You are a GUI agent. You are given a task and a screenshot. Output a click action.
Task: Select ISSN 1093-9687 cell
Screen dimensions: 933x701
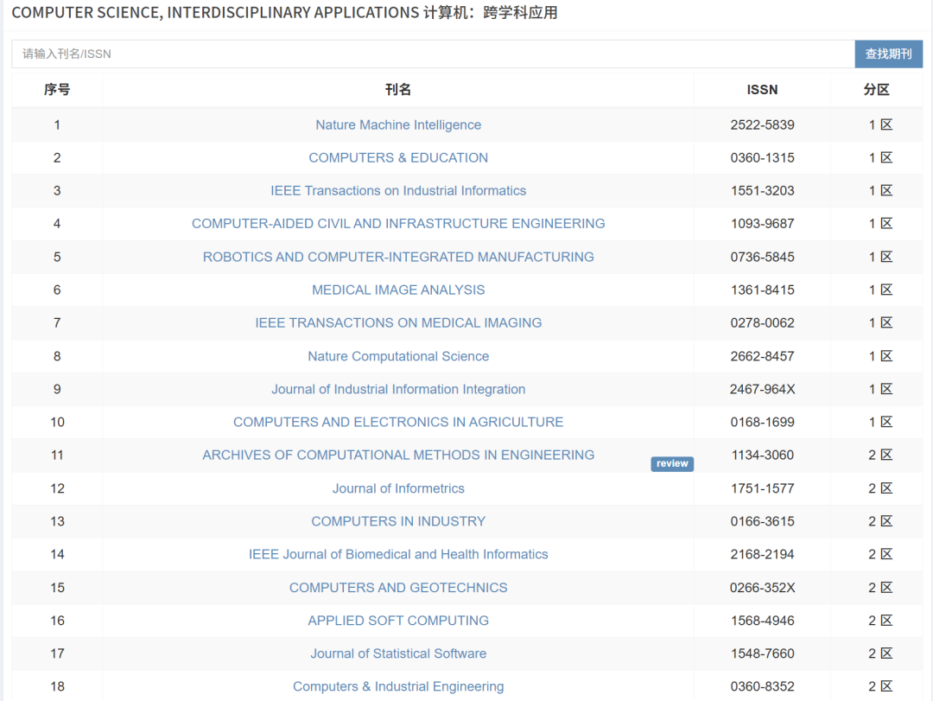(x=762, y=223)
